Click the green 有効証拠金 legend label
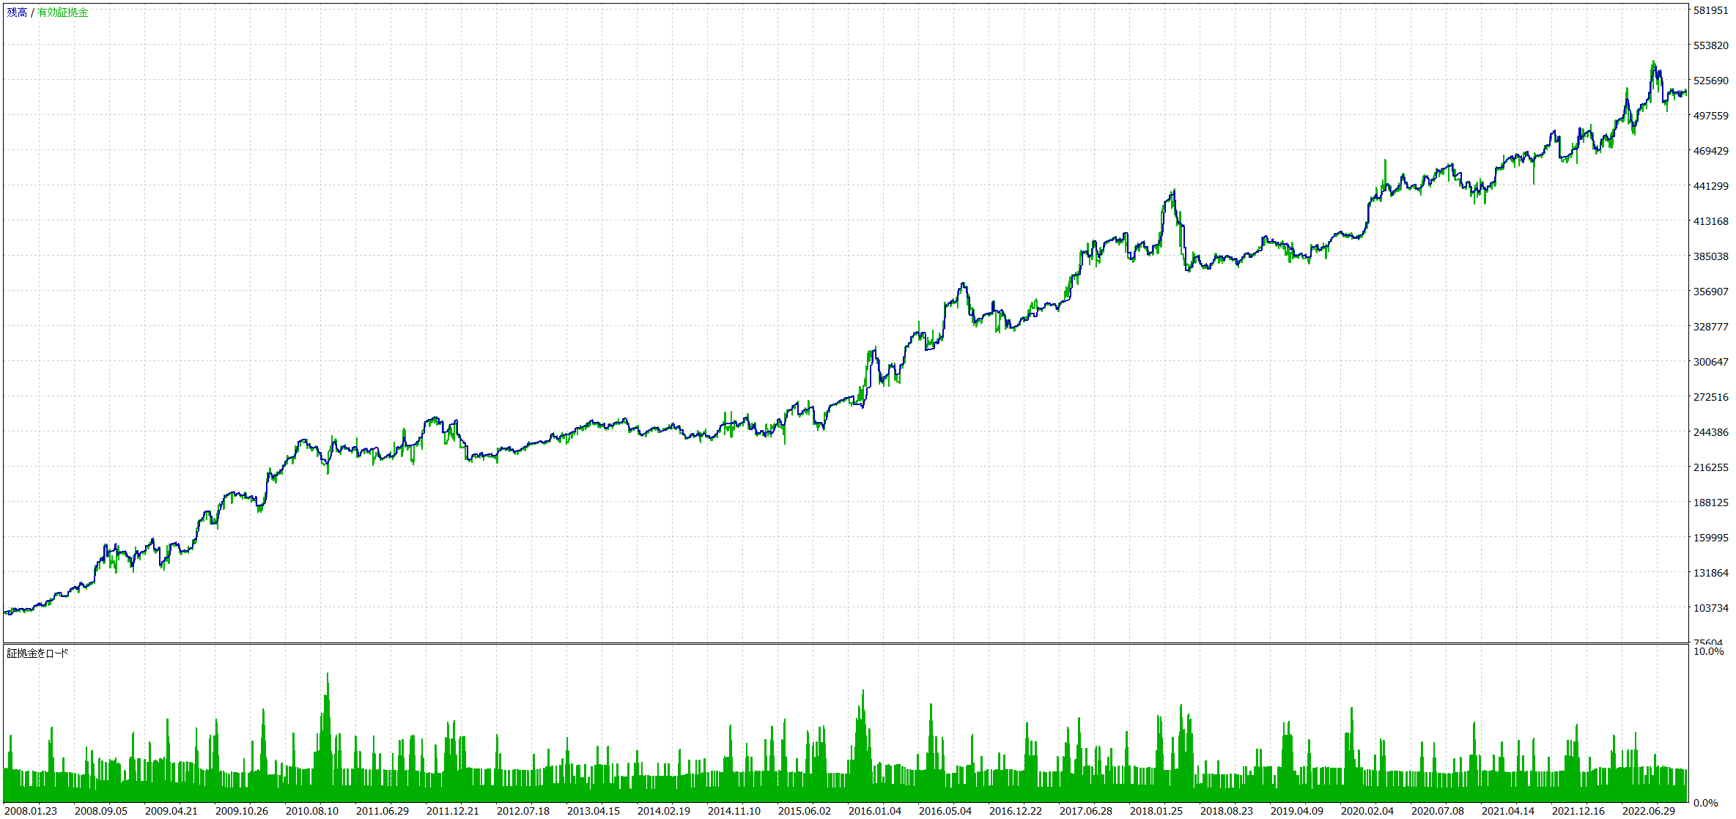Screen dimensions: 1736x819 tap(63, 12)
